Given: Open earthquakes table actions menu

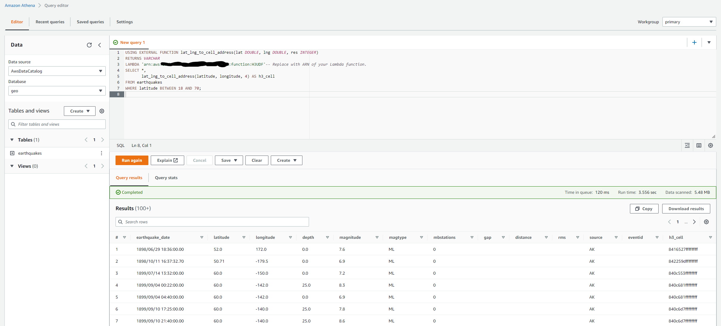Looking at the screenshot, I should (x=102, y=153).
